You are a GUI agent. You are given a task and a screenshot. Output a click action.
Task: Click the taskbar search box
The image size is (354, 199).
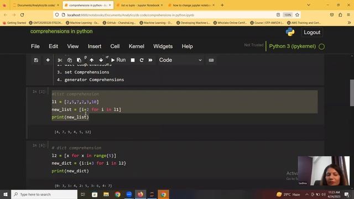point(44,194)
